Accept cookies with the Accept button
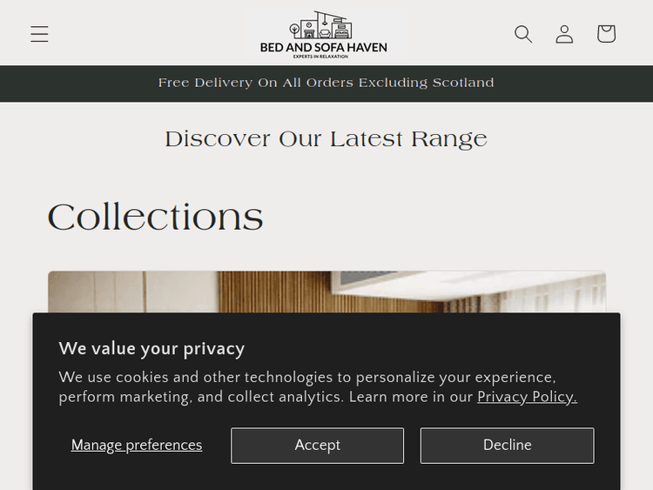Screen dimensions: 653x490 click(x=317, y=446)
